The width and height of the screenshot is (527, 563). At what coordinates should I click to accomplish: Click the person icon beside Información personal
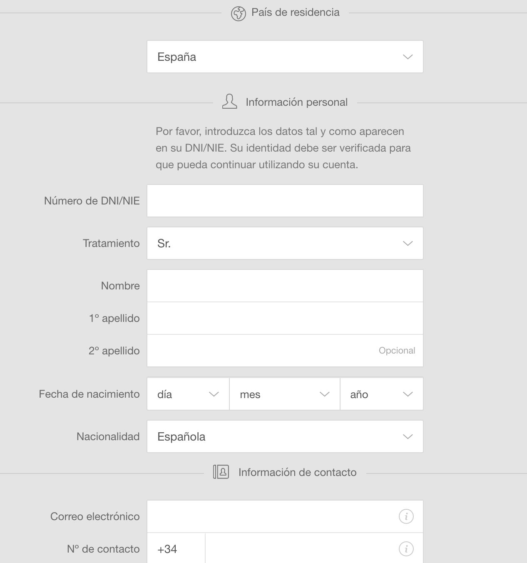coord(229,102)
